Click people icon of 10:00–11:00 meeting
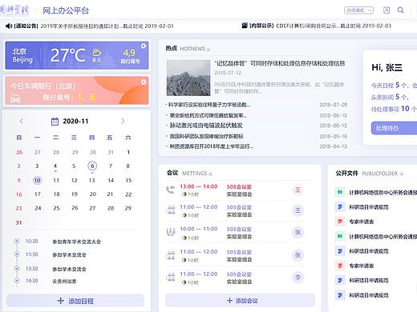Image resolution: width=417 pixels, height=312 pixels. (171, 232)
